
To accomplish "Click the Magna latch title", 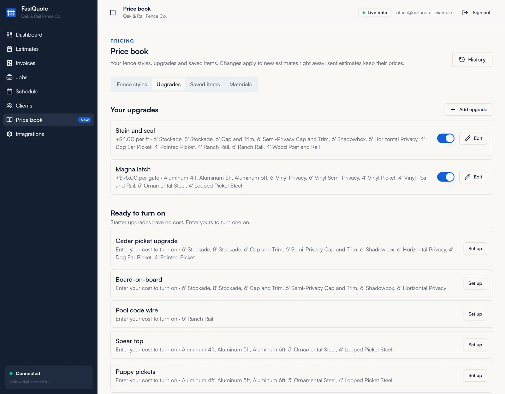I will pos(133,169).
